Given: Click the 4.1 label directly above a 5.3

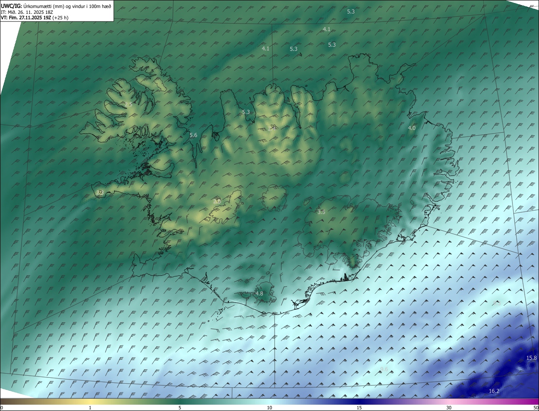Looking at the screenshot, I should click(x=327, y=29).
